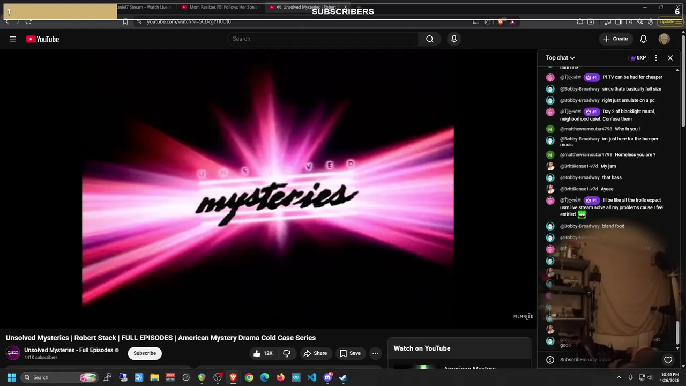Click the heart reaction in chat

point(668,360)
